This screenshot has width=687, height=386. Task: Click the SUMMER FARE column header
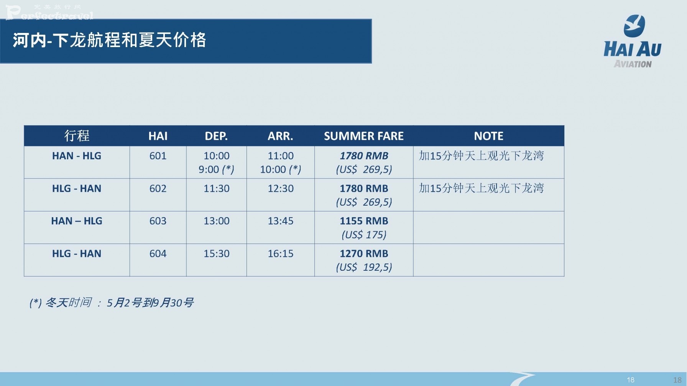tap(364, 136)
